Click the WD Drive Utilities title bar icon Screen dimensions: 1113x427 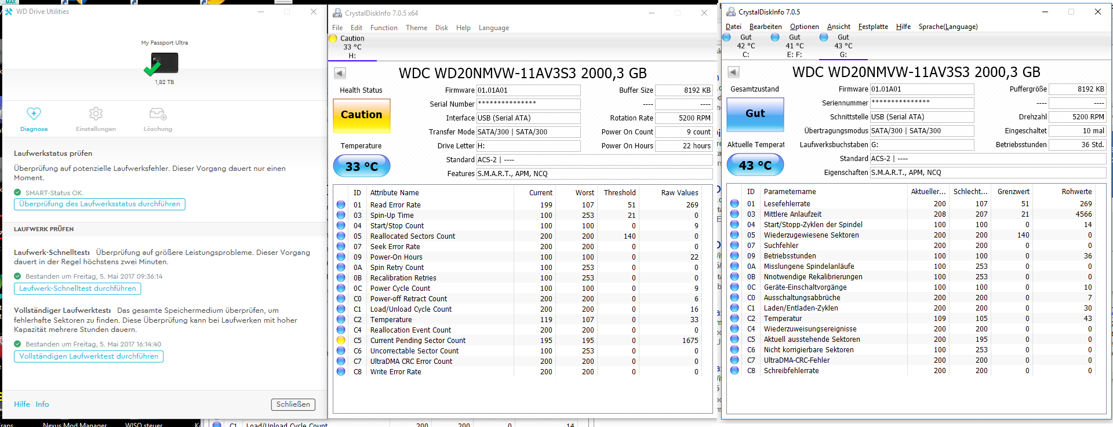(x=9, y=12)
